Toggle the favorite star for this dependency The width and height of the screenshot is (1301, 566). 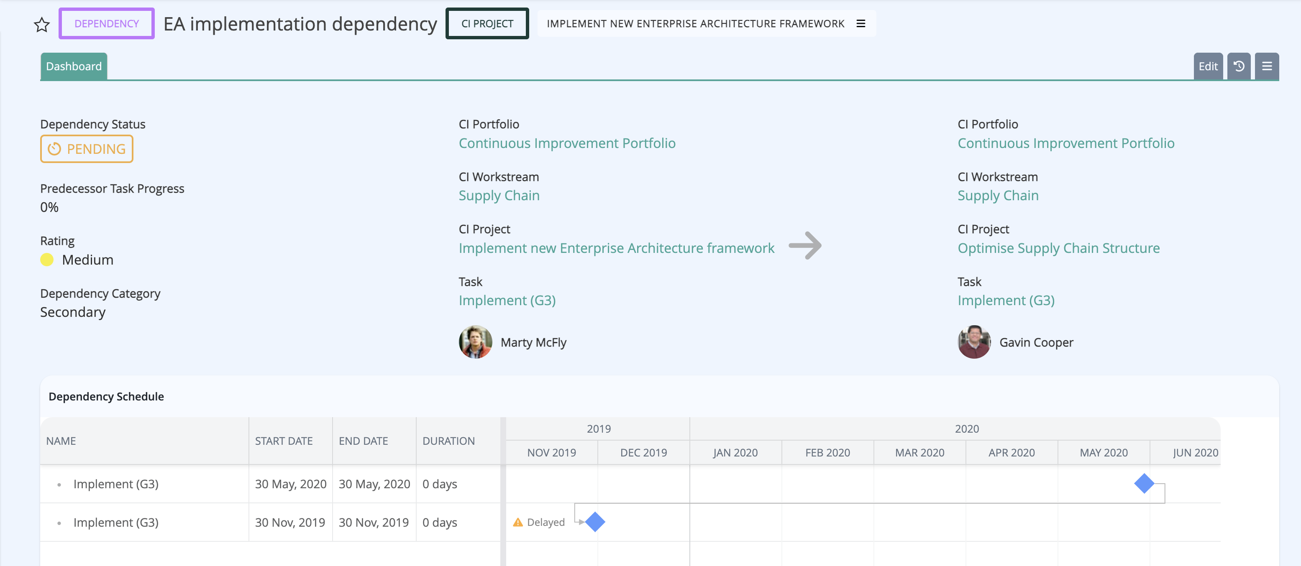pyautogui.click(x=41, y=25)
